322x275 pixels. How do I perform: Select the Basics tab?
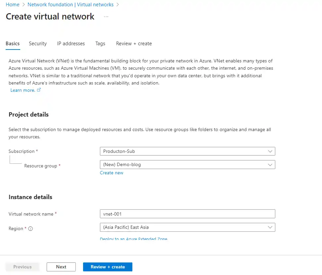(x=13, y=44)
